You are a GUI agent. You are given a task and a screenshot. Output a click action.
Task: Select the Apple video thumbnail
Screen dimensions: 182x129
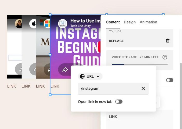[29, 47]
